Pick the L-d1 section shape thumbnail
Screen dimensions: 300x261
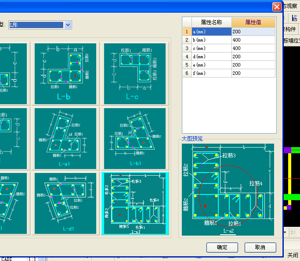click(x=65, y=203)
